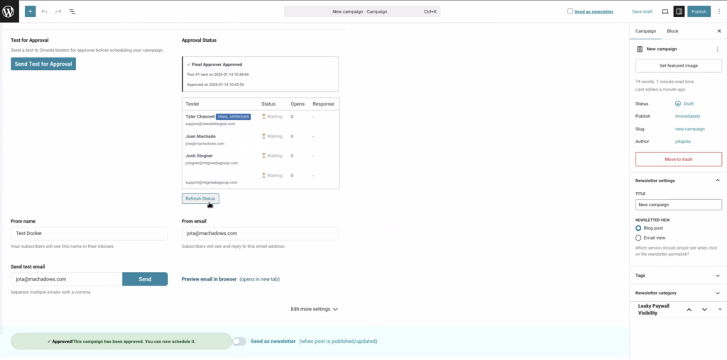Click into the From name field
727x360 pixels.
point(89,233)
